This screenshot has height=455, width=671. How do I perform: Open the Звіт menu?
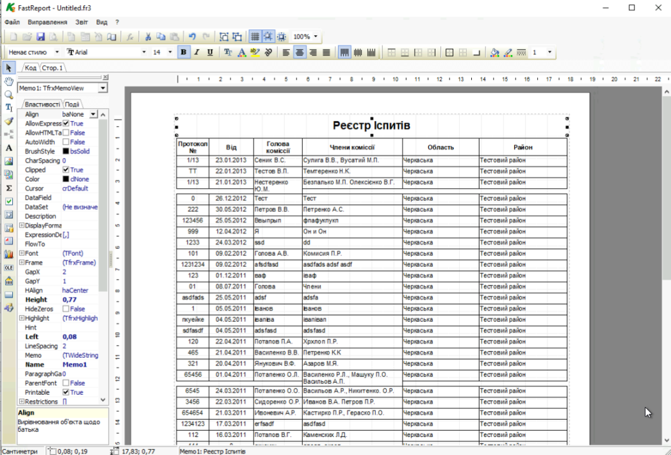click(82, 22)
